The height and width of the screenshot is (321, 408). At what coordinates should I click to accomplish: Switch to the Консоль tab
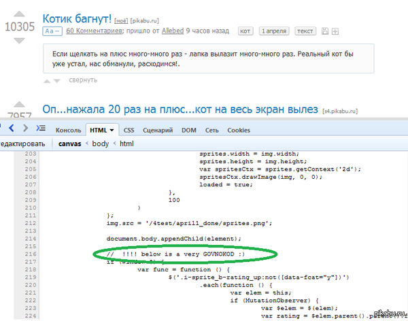(x=68, y=129)
